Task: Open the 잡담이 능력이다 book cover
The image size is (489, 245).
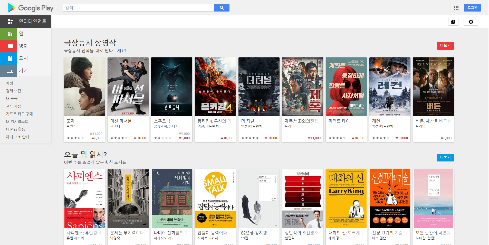Action: [215, 199]
